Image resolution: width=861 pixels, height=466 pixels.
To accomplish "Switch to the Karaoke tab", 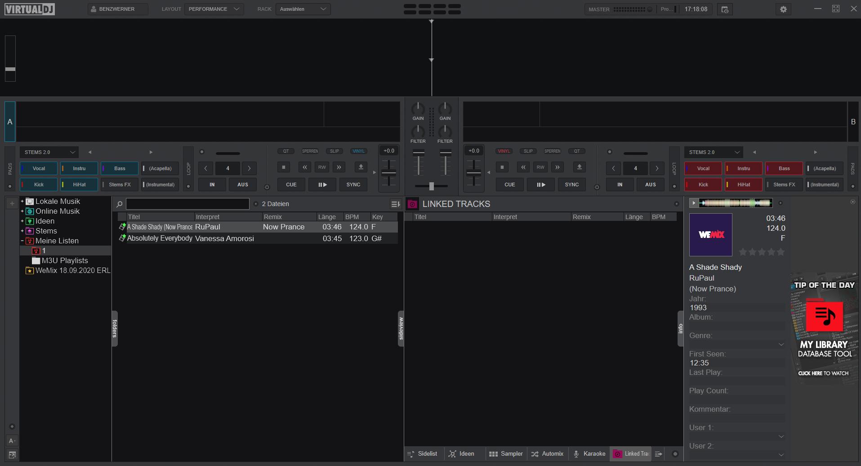I will (589, 454).
